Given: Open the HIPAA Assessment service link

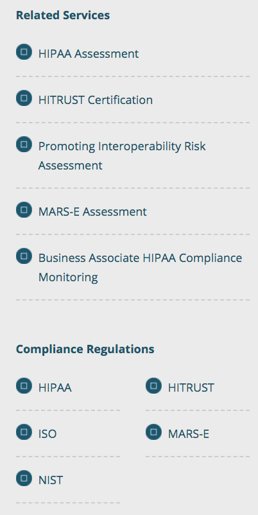Looking at the screenshot, I should pos(89,54).
